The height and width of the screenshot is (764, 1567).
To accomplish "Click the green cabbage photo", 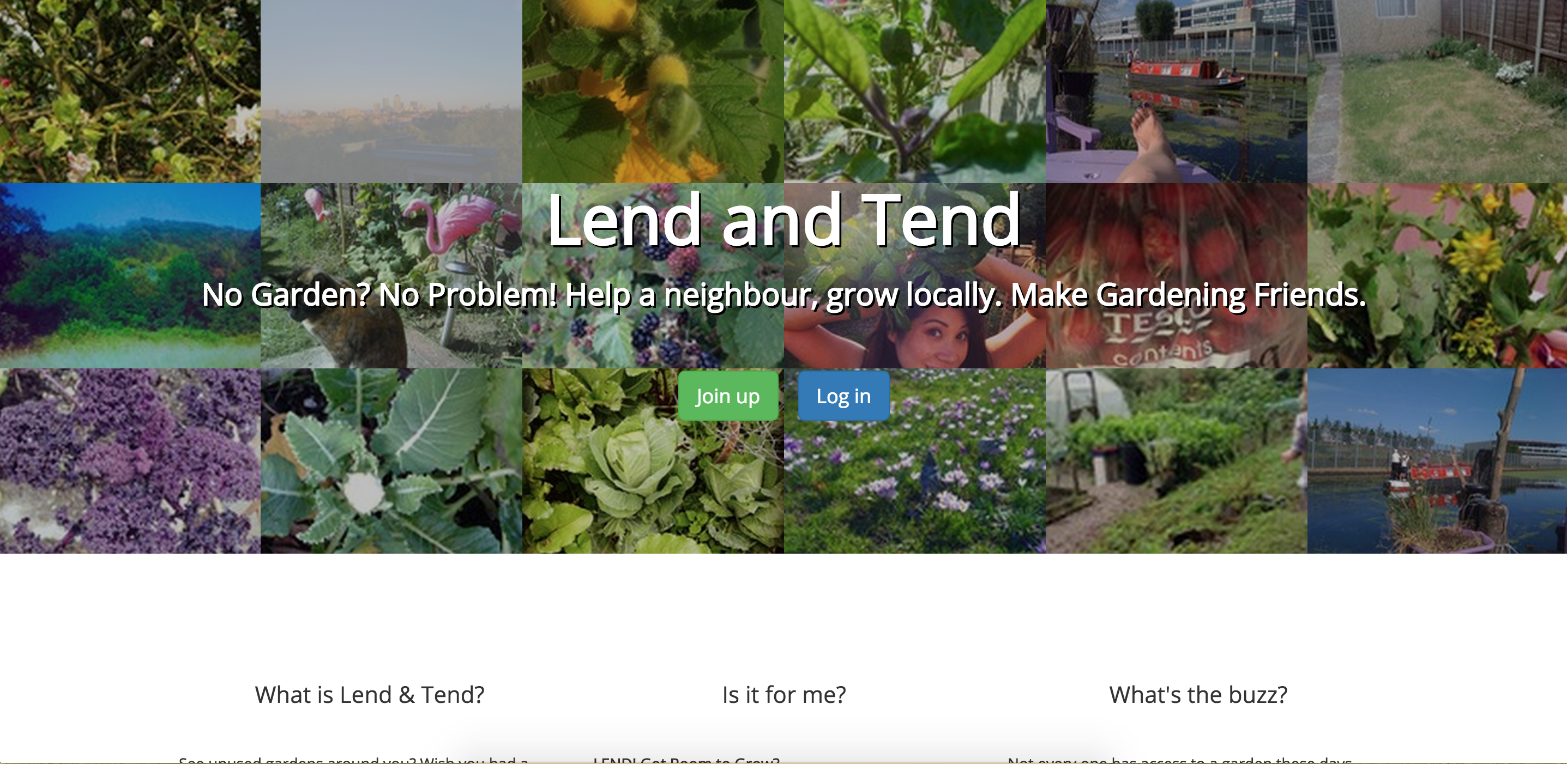I will tap(653, 460).
